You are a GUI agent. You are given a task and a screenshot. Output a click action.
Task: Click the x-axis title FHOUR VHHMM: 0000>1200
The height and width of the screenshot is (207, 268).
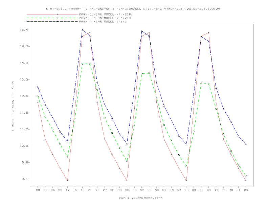[141, 198]
